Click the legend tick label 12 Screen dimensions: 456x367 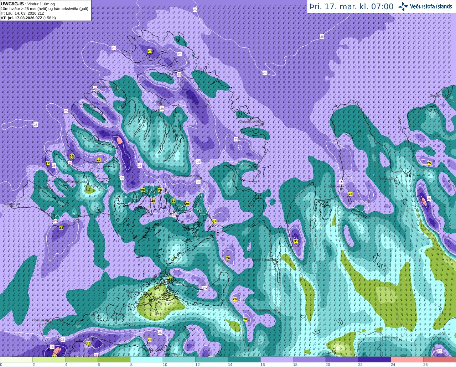pyautogui.click(x=197, y=365)
